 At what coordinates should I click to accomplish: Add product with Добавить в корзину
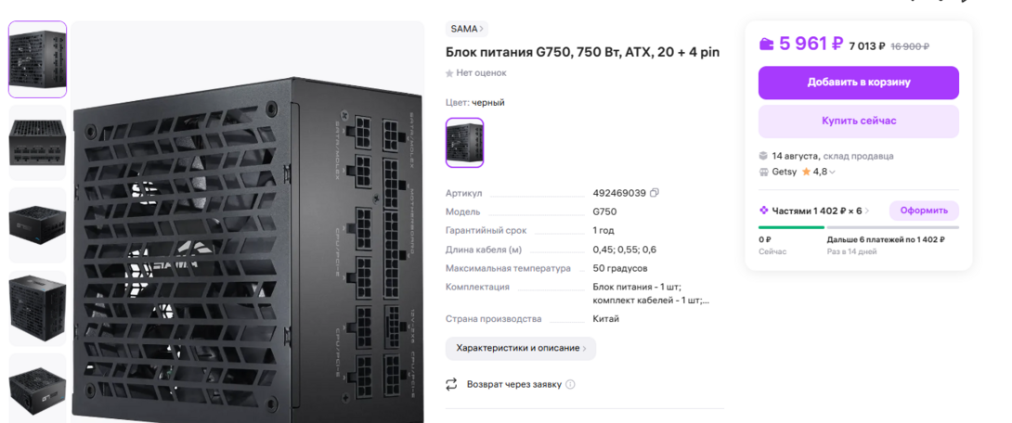click(859, 83)
